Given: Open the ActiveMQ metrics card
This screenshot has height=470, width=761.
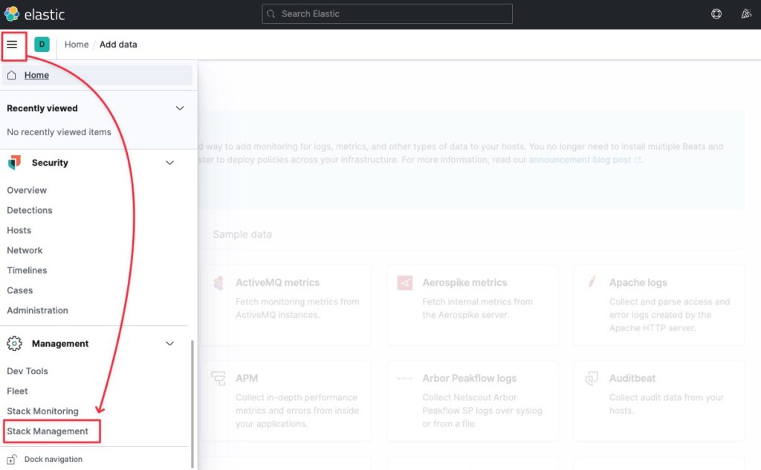Looking at the screenshot, I should [x=286, y=305].
